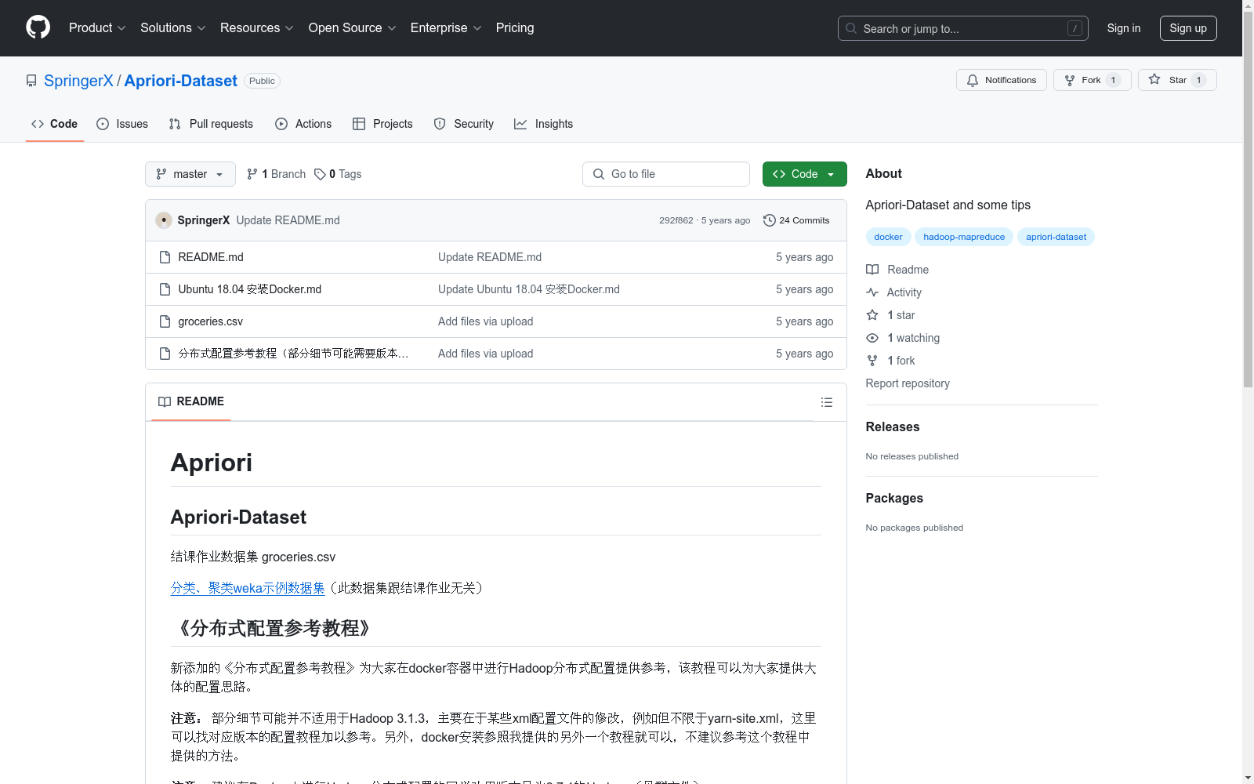Open commit hash 292f862
The height and width of the screenshot is (784, 1254).
coord(676,220)
